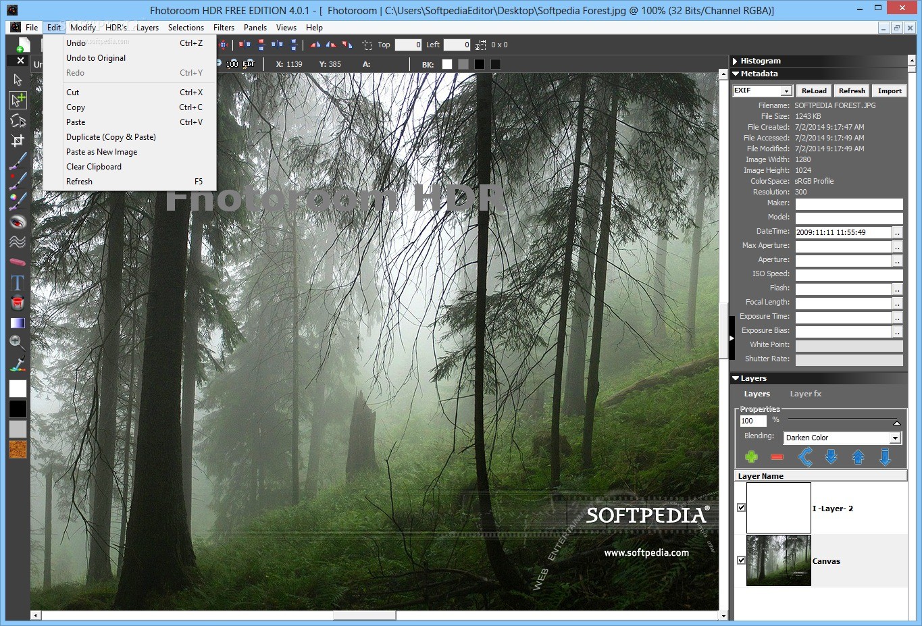Viewport: 922px width, 626px height.
Task: Switch to the Layer fx tab
Action: [x=806, y=394]
